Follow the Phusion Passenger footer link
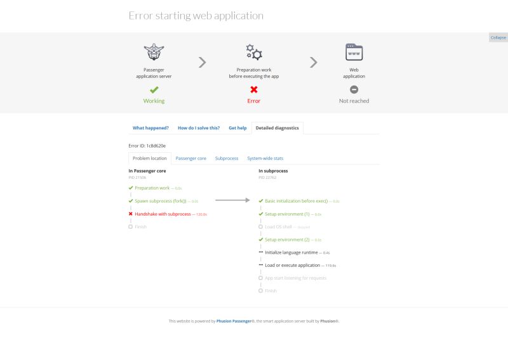Image resolution: width=508 pixels, height=343 pixels. (x=234, y=321)
